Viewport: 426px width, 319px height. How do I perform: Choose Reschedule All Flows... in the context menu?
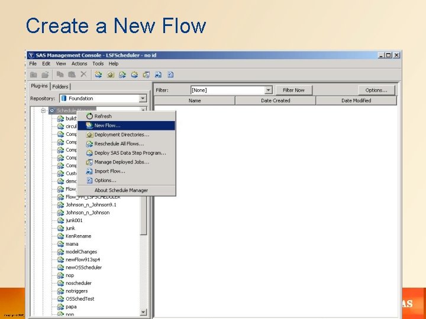[127, 144]
